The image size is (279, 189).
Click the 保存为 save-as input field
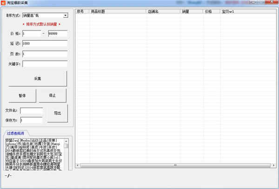pos(31,120)
